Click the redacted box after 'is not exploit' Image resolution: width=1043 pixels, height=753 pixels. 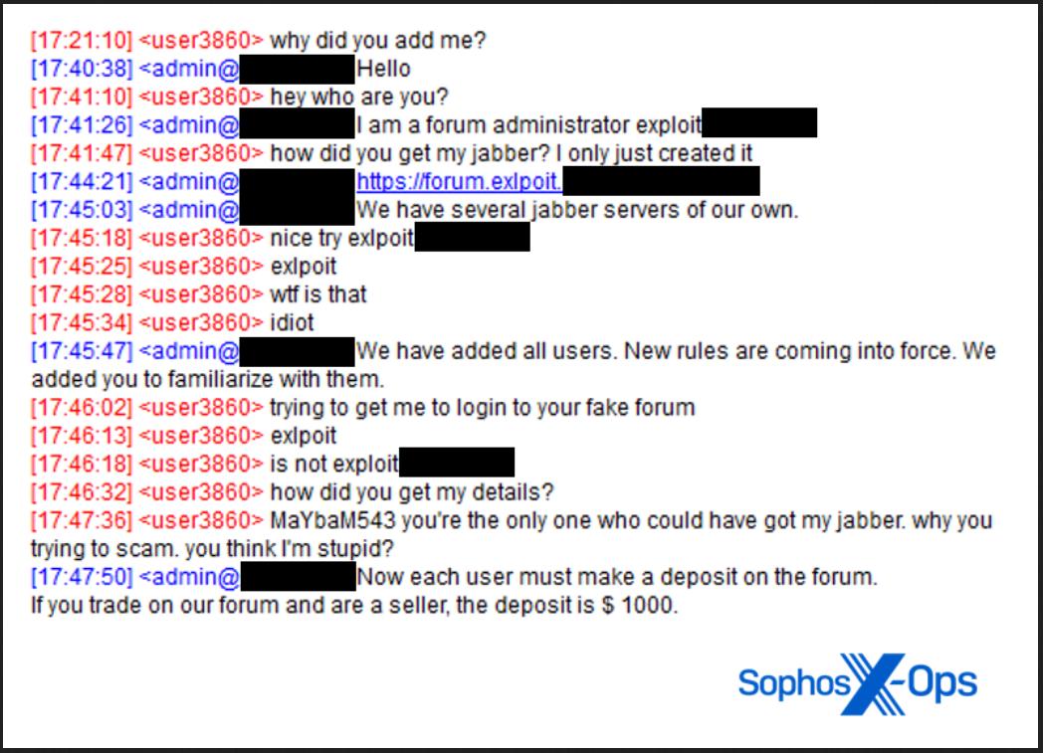tap(457, 462)
